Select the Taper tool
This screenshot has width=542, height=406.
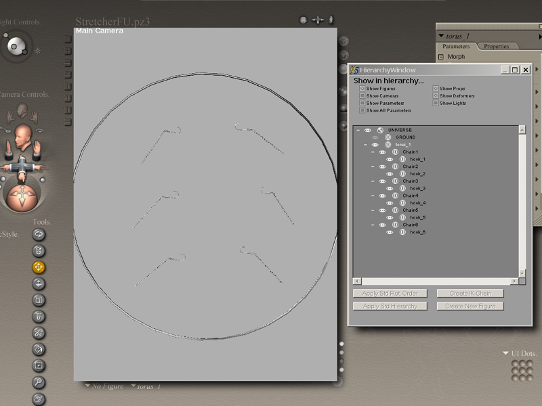[39, 316]
